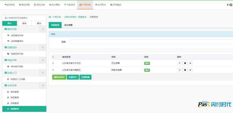Click the 山东省济南市市中区 cell
This screenshot has width=233, height=113.
pos(71,63)
